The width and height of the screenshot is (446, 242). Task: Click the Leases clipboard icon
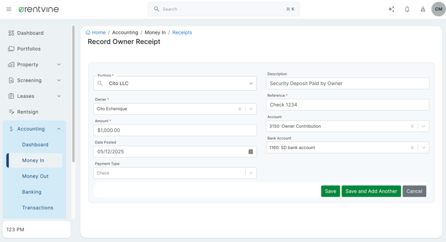11,96
